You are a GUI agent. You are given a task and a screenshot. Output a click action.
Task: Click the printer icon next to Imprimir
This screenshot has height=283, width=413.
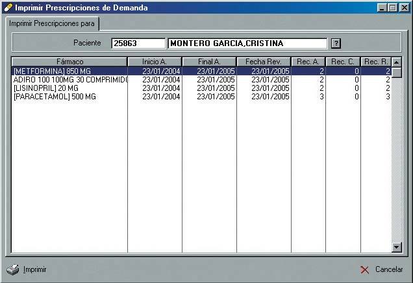(13, 269)
